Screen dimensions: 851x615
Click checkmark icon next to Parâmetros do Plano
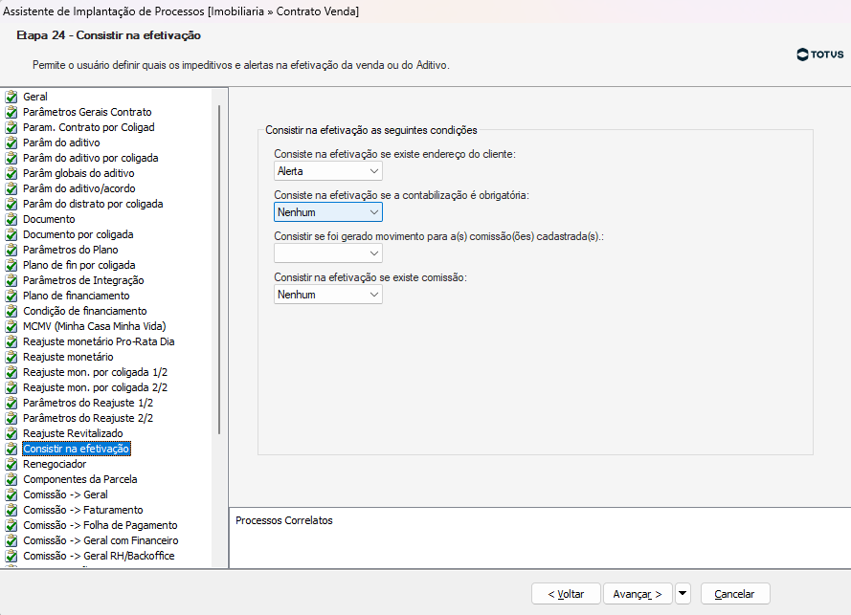point(11,250)
